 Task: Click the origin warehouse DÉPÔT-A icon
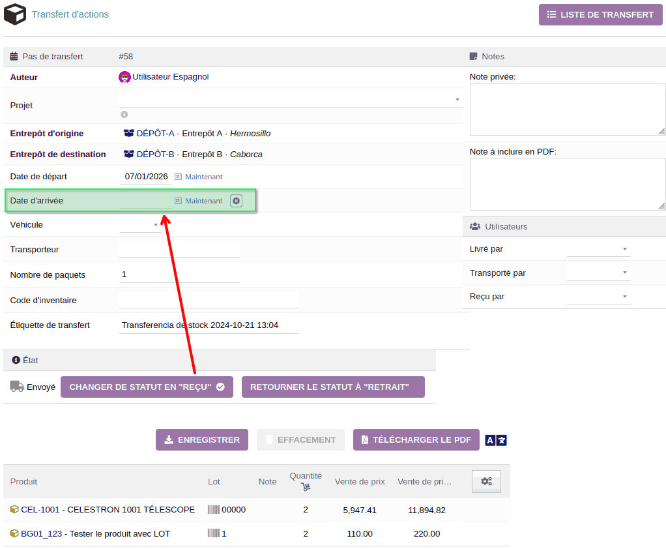click(x=129, y=134)
